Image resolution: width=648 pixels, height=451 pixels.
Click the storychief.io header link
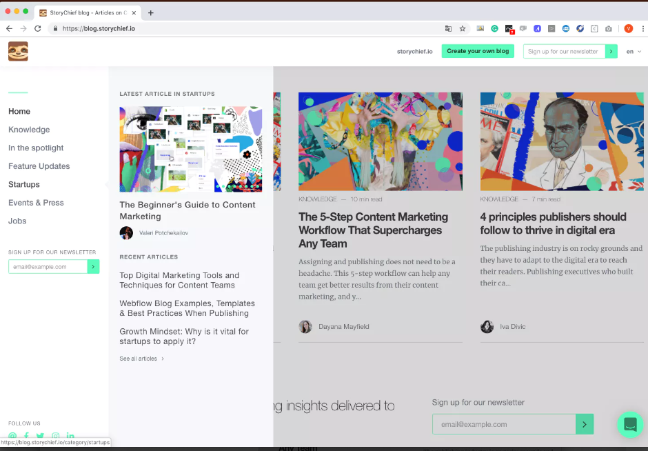coord(414,51)
